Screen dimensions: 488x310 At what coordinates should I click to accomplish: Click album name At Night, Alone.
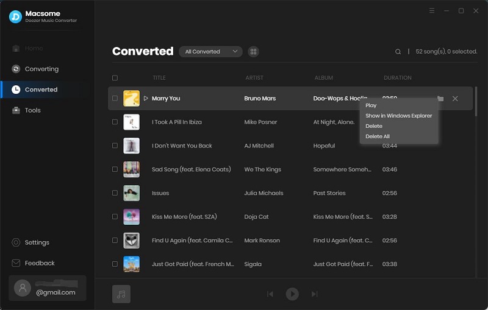[x=334, y=122]
